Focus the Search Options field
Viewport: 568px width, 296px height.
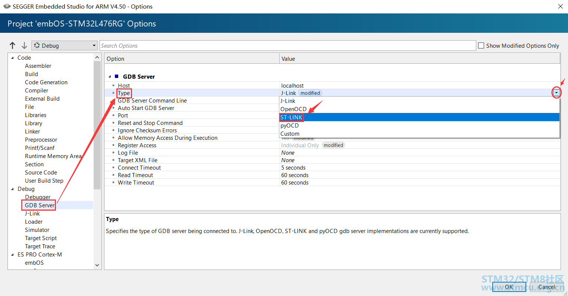coord(288,45)
